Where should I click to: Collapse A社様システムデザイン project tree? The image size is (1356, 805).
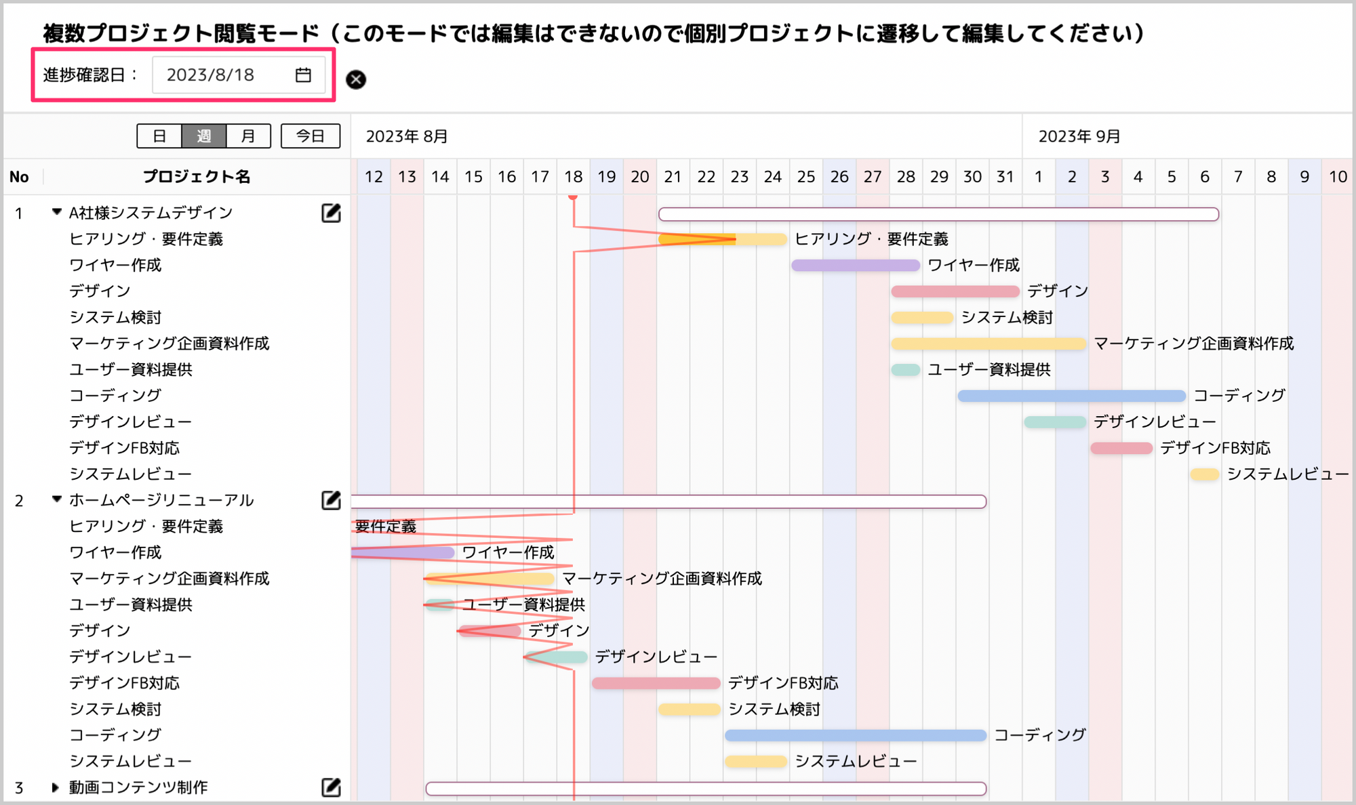tap(57, 212)
